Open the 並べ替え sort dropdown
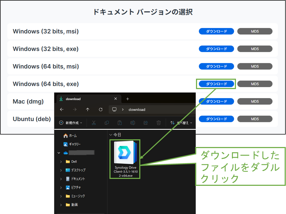Screen dimensions: 286x214 point(181,123)
